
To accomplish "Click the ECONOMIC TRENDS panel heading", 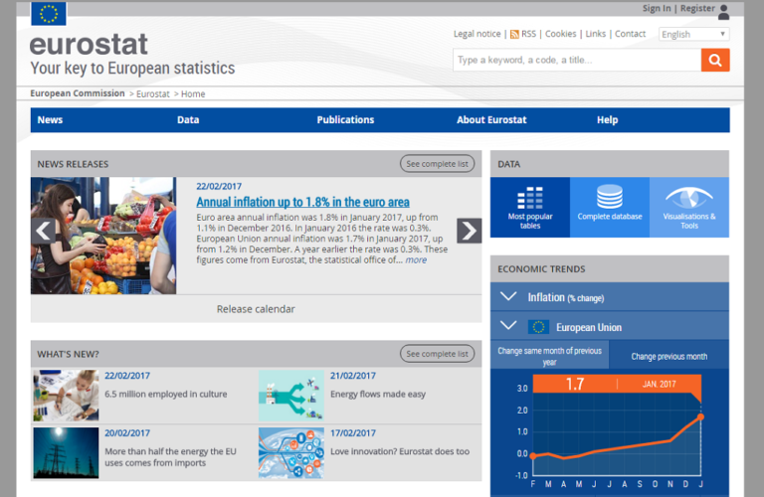I will pos(541,269).
